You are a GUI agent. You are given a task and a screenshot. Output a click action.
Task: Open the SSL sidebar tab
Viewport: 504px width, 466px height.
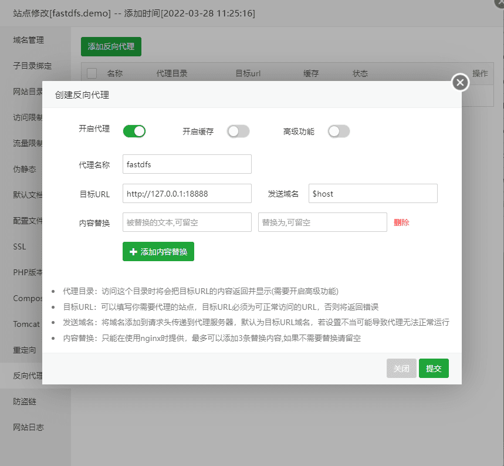[21, 246]
